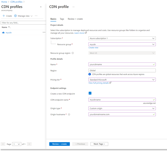167x152 pixels.
Task: Click the Origin hostname field
Action: [x=122, y=114]
